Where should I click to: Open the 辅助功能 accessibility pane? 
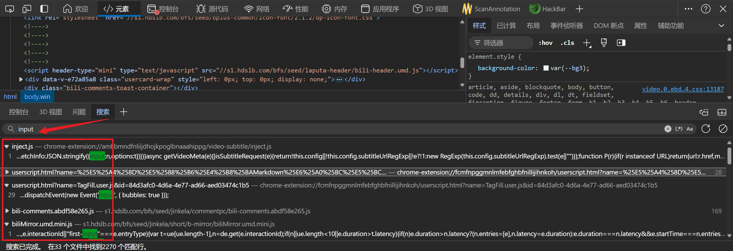(671, 26)
